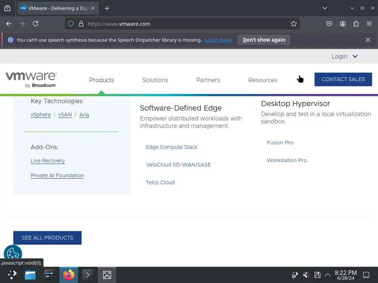Open the Products menu
378x283 pixels.
pyautogui.click(x=102, y=80)
